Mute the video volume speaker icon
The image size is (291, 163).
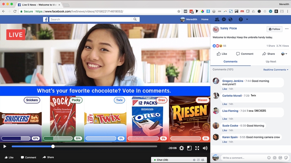(x=205, y=148)
